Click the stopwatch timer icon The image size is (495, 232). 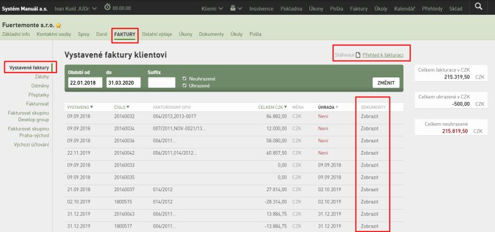(x=107, y=7)
